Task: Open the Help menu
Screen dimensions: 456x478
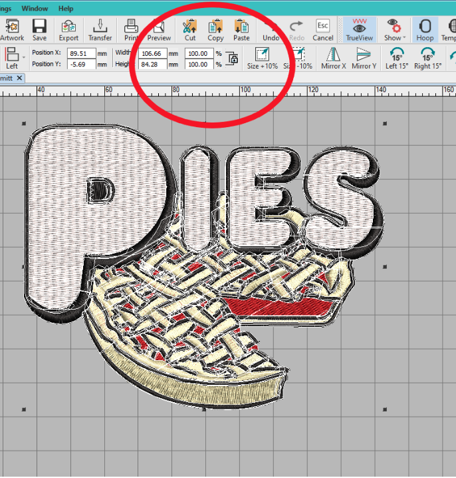Action: click(66, 9)
